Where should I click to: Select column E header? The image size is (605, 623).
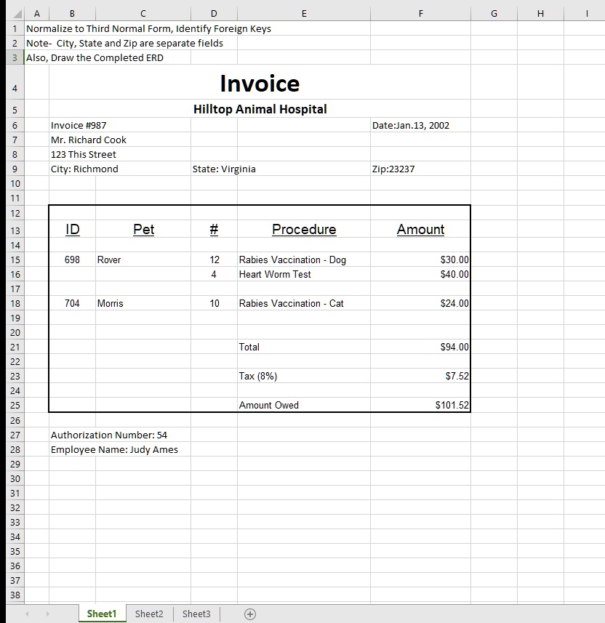304,14
